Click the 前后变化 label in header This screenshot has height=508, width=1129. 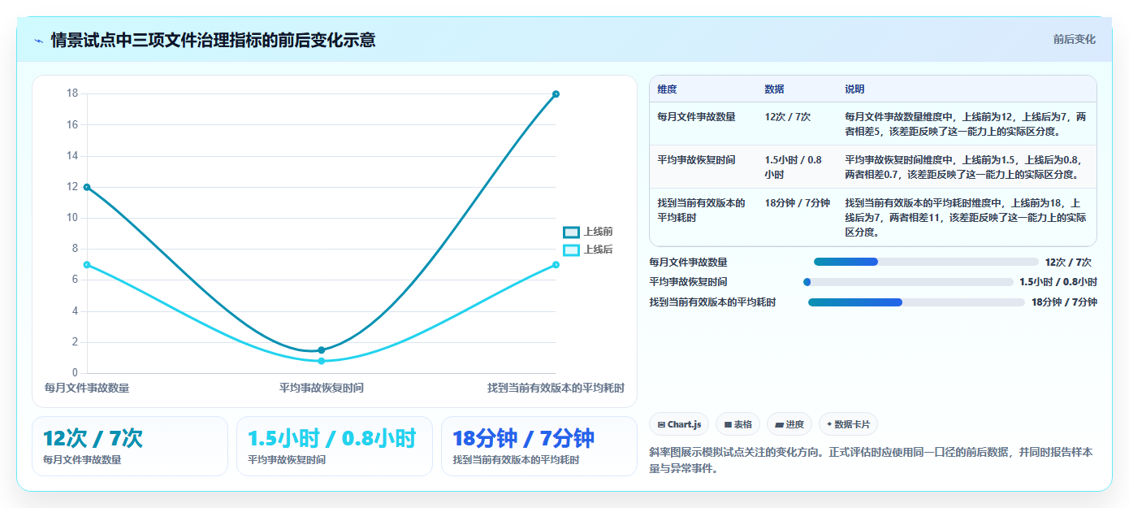[x=1074, y=39]
